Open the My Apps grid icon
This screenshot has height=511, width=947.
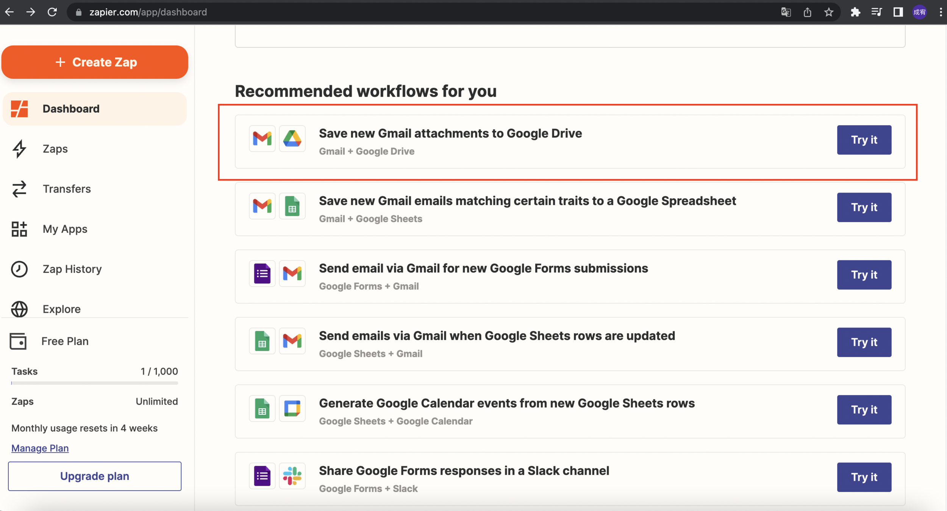[19, 229]
